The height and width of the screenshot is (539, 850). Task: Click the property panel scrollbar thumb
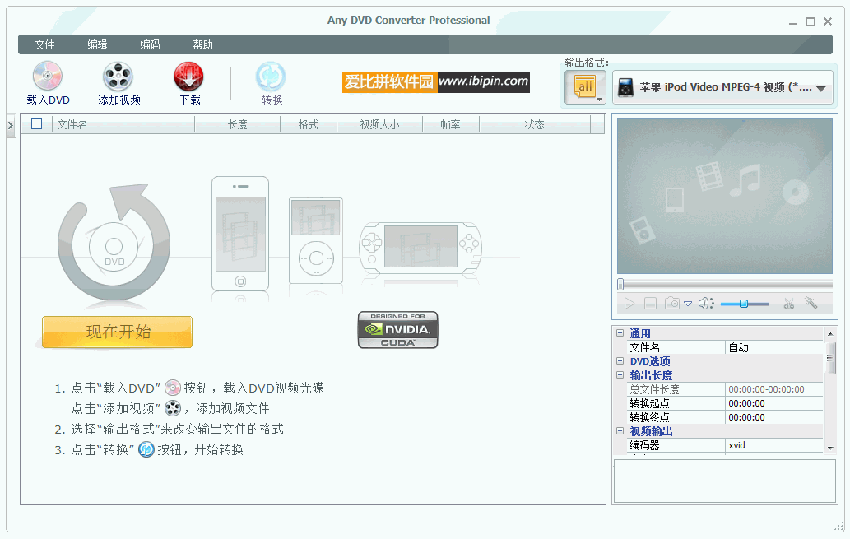830,357
